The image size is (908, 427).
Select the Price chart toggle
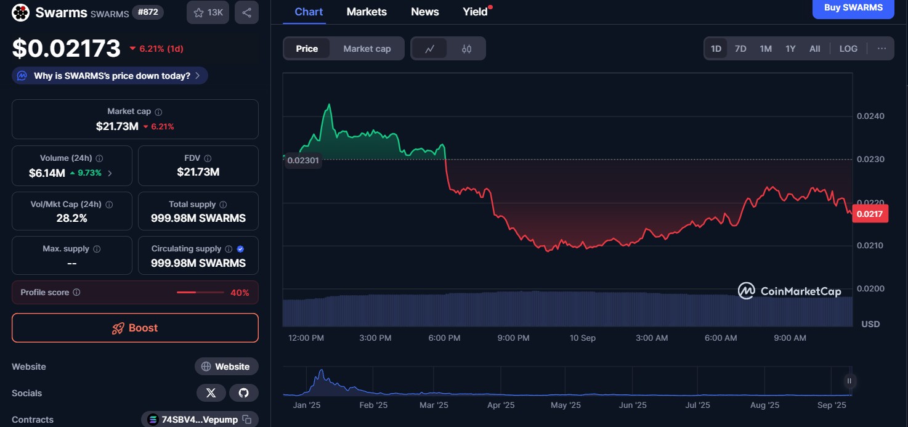(x=307, y=49)
